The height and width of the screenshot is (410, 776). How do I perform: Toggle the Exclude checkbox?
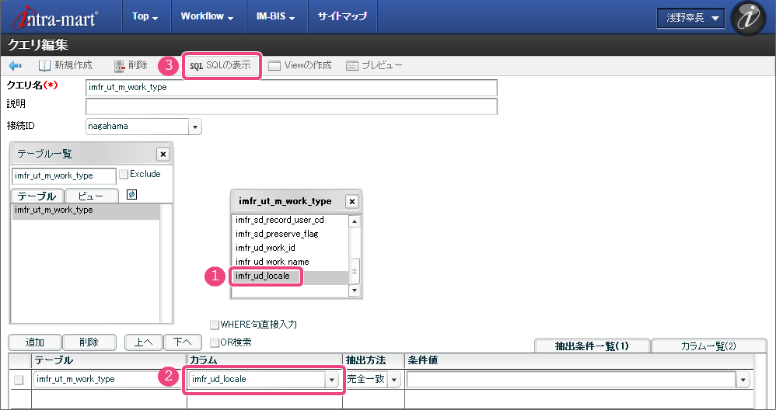click(123, 174)
